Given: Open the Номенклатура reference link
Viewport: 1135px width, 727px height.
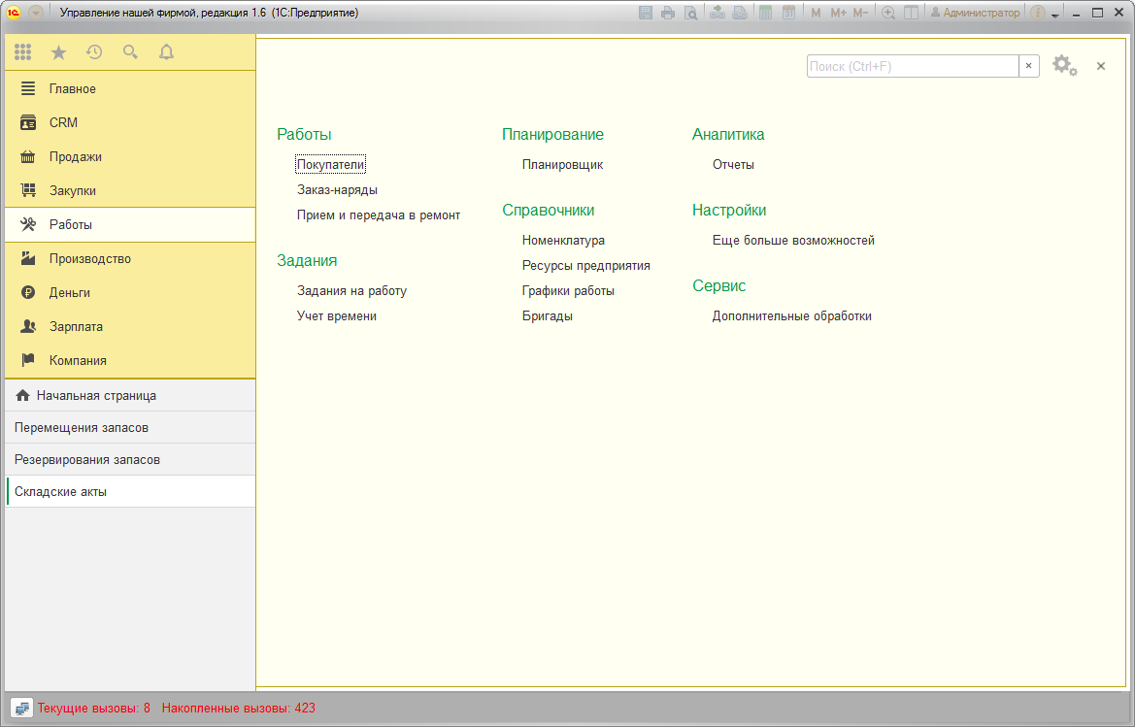Looking at the screenshot, I should tap(563, 240).
